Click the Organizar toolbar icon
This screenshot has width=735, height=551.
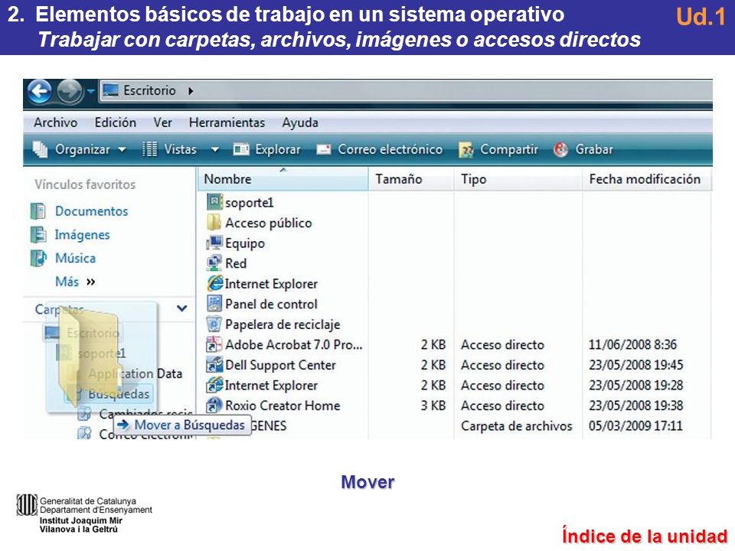(x=41, y=149)
